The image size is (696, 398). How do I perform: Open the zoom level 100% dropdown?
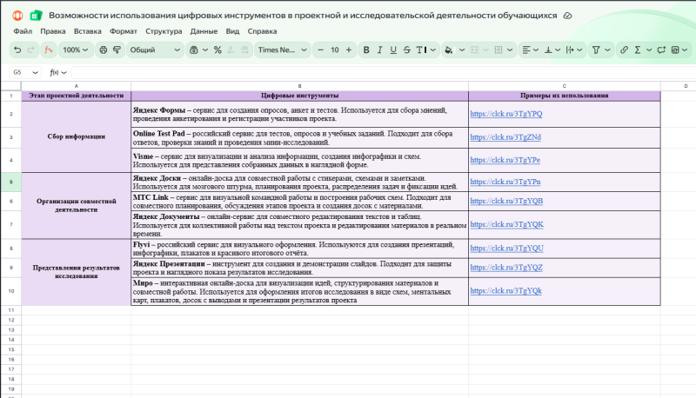point(75,50)
